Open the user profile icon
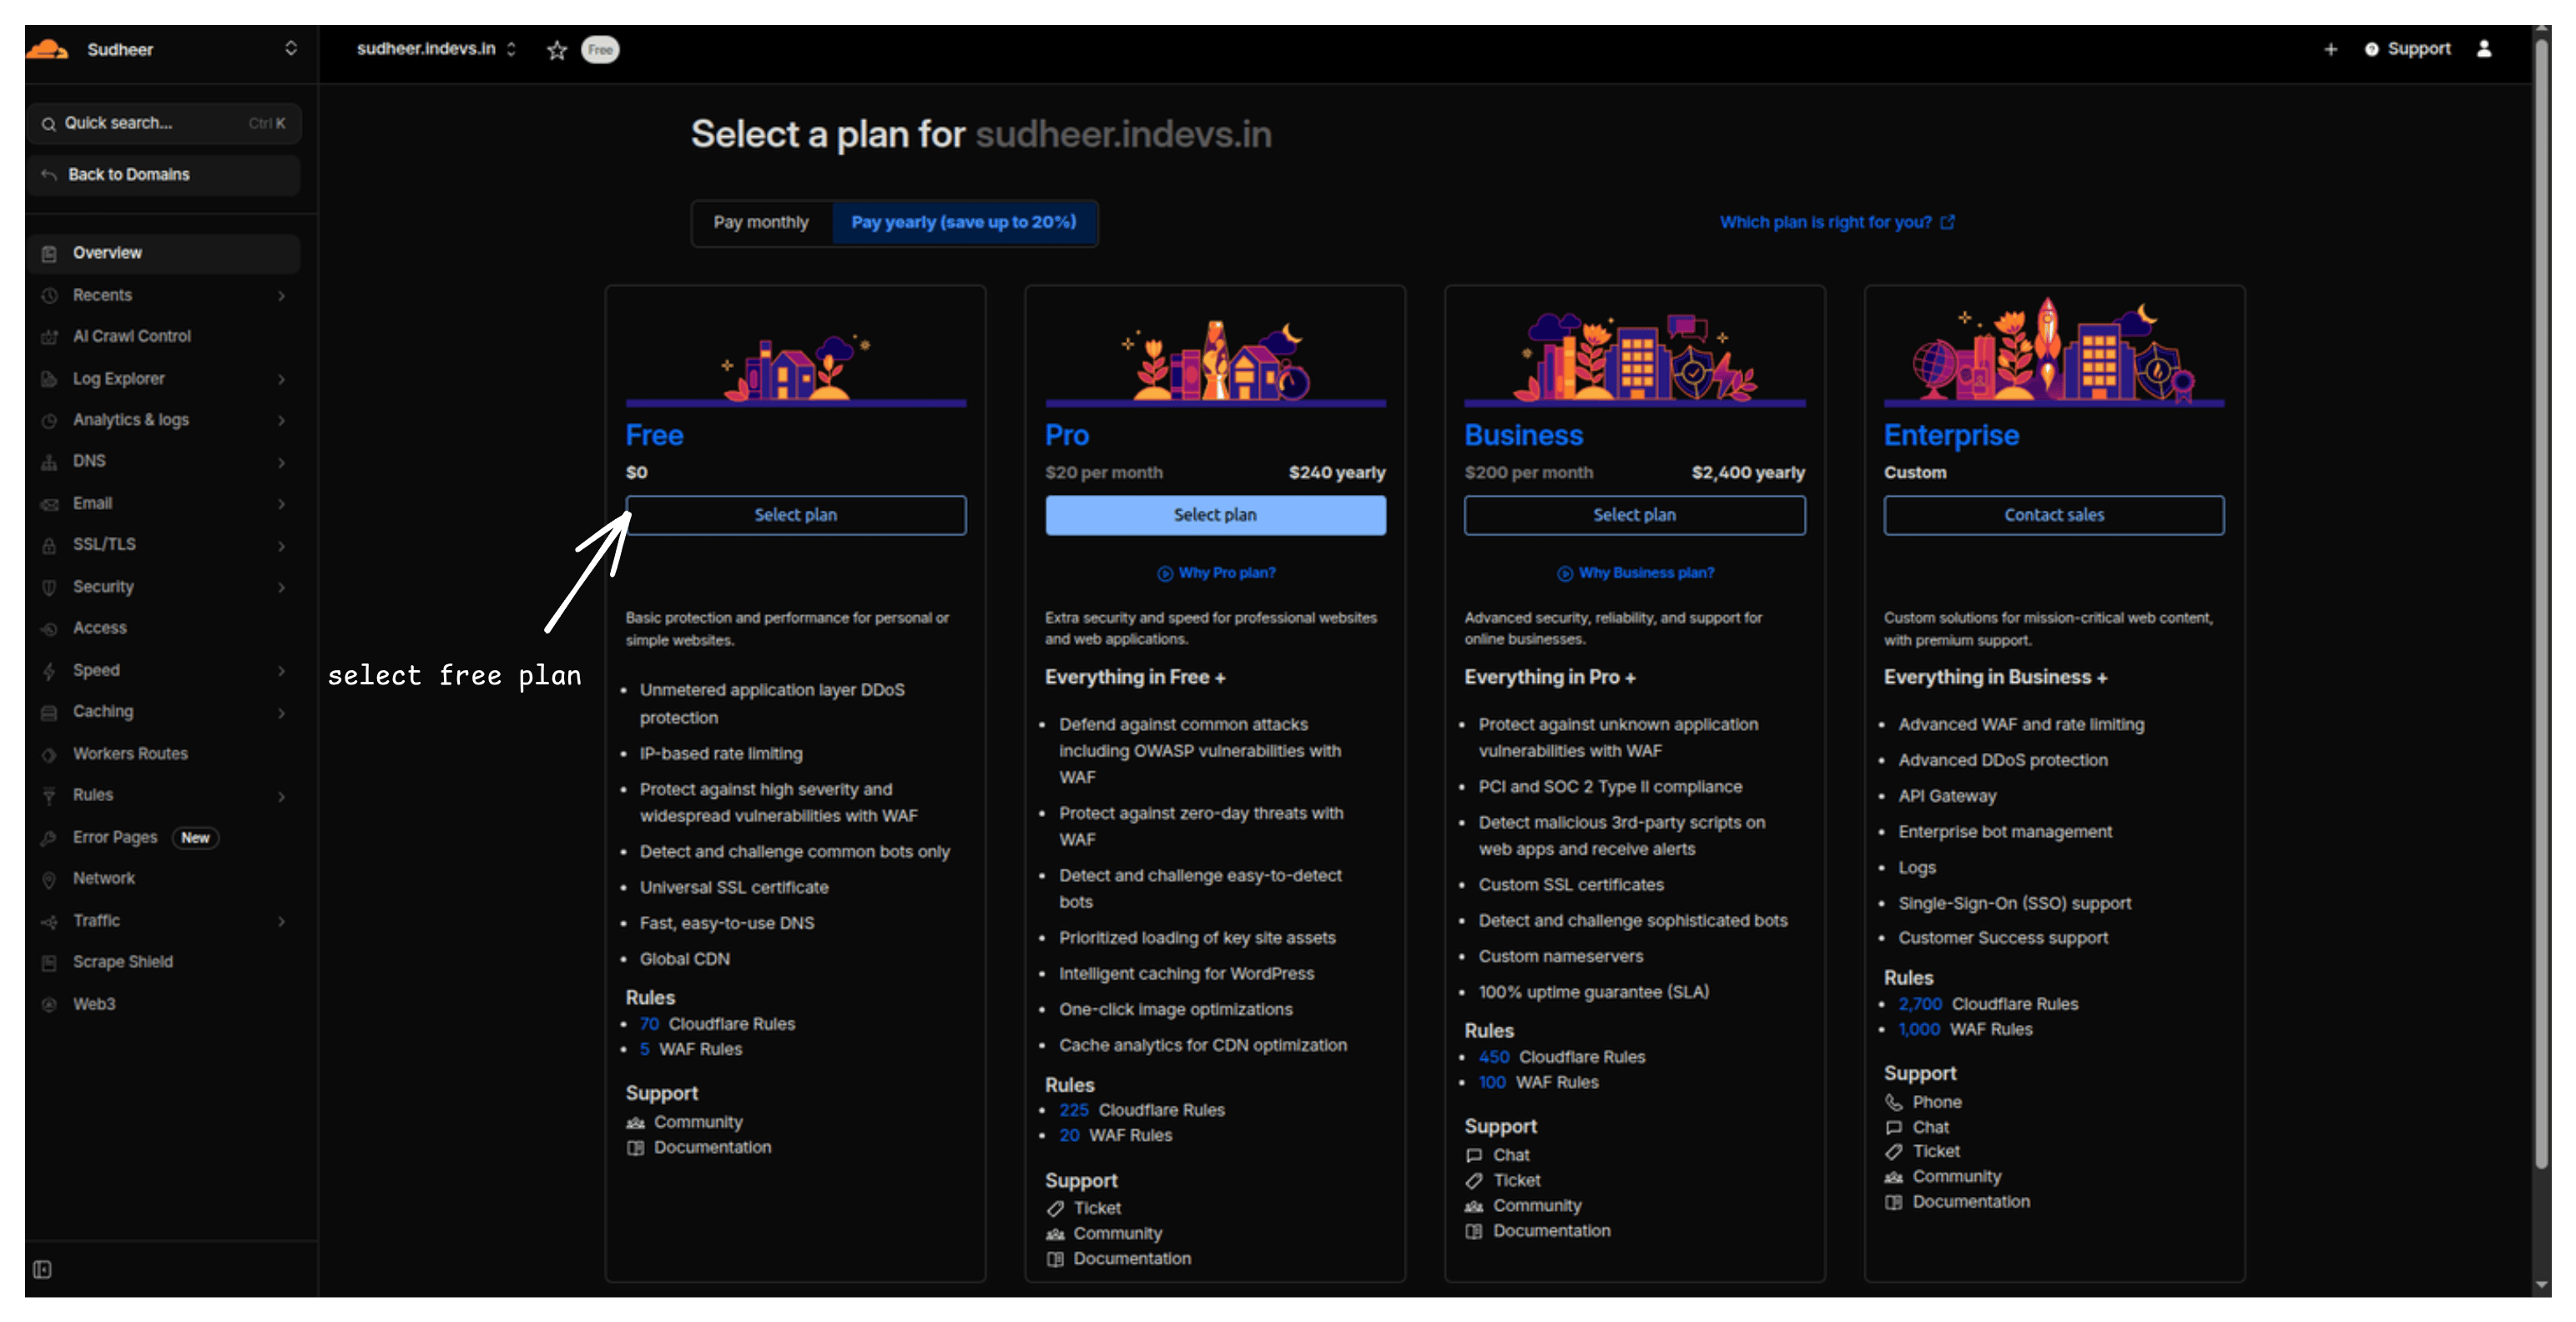Viewport: 2576px width, 1322px height. (2484, 49)
